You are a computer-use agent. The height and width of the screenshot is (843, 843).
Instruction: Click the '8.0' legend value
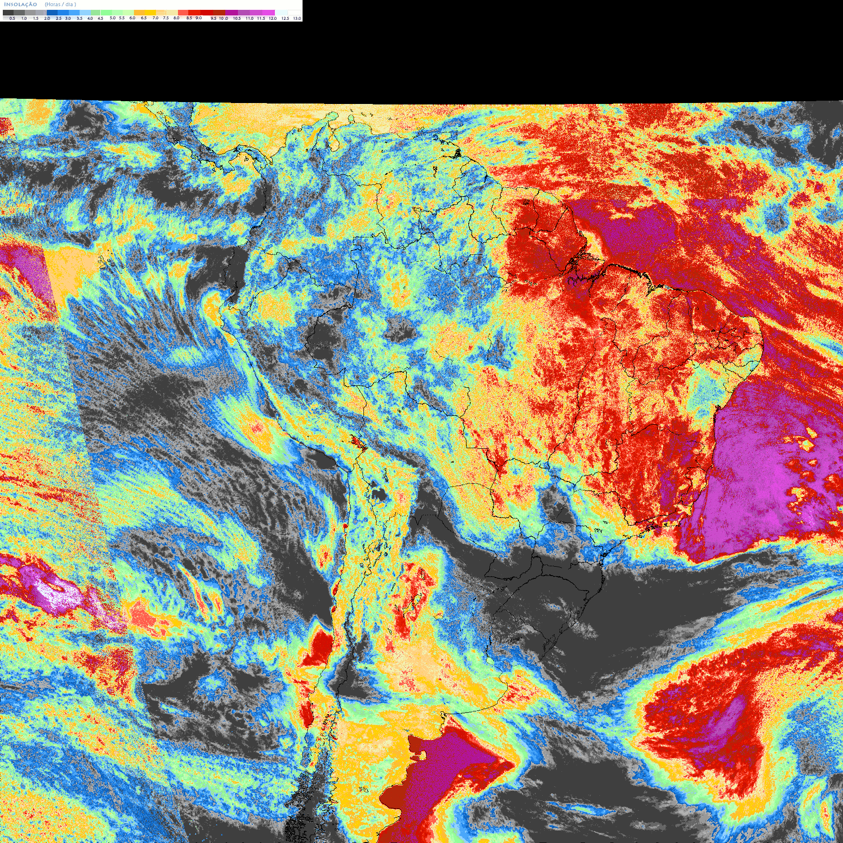(x=177, y=18)
